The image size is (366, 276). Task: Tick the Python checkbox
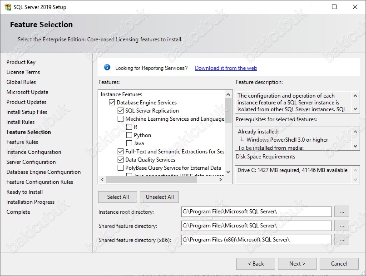(x=129, y=135)
